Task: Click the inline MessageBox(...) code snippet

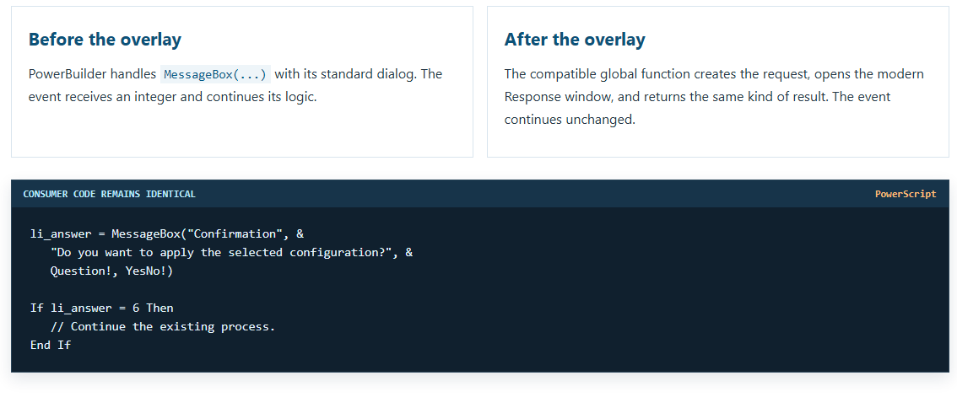Action: pyautogui.click(x=215, y=74)
